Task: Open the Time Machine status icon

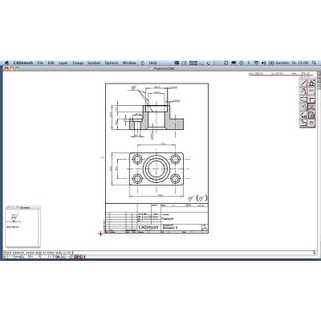Action: (241, 63)
